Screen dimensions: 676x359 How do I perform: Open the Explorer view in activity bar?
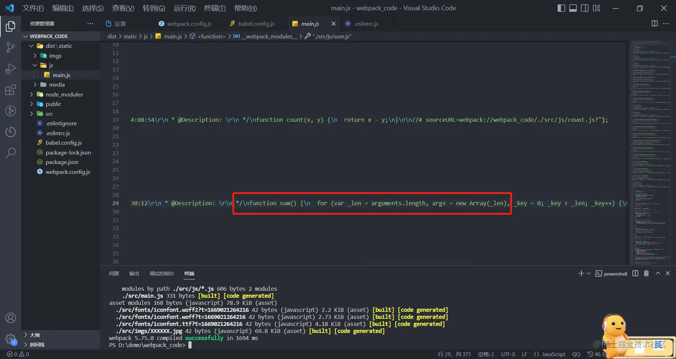(x=10, y=26)
